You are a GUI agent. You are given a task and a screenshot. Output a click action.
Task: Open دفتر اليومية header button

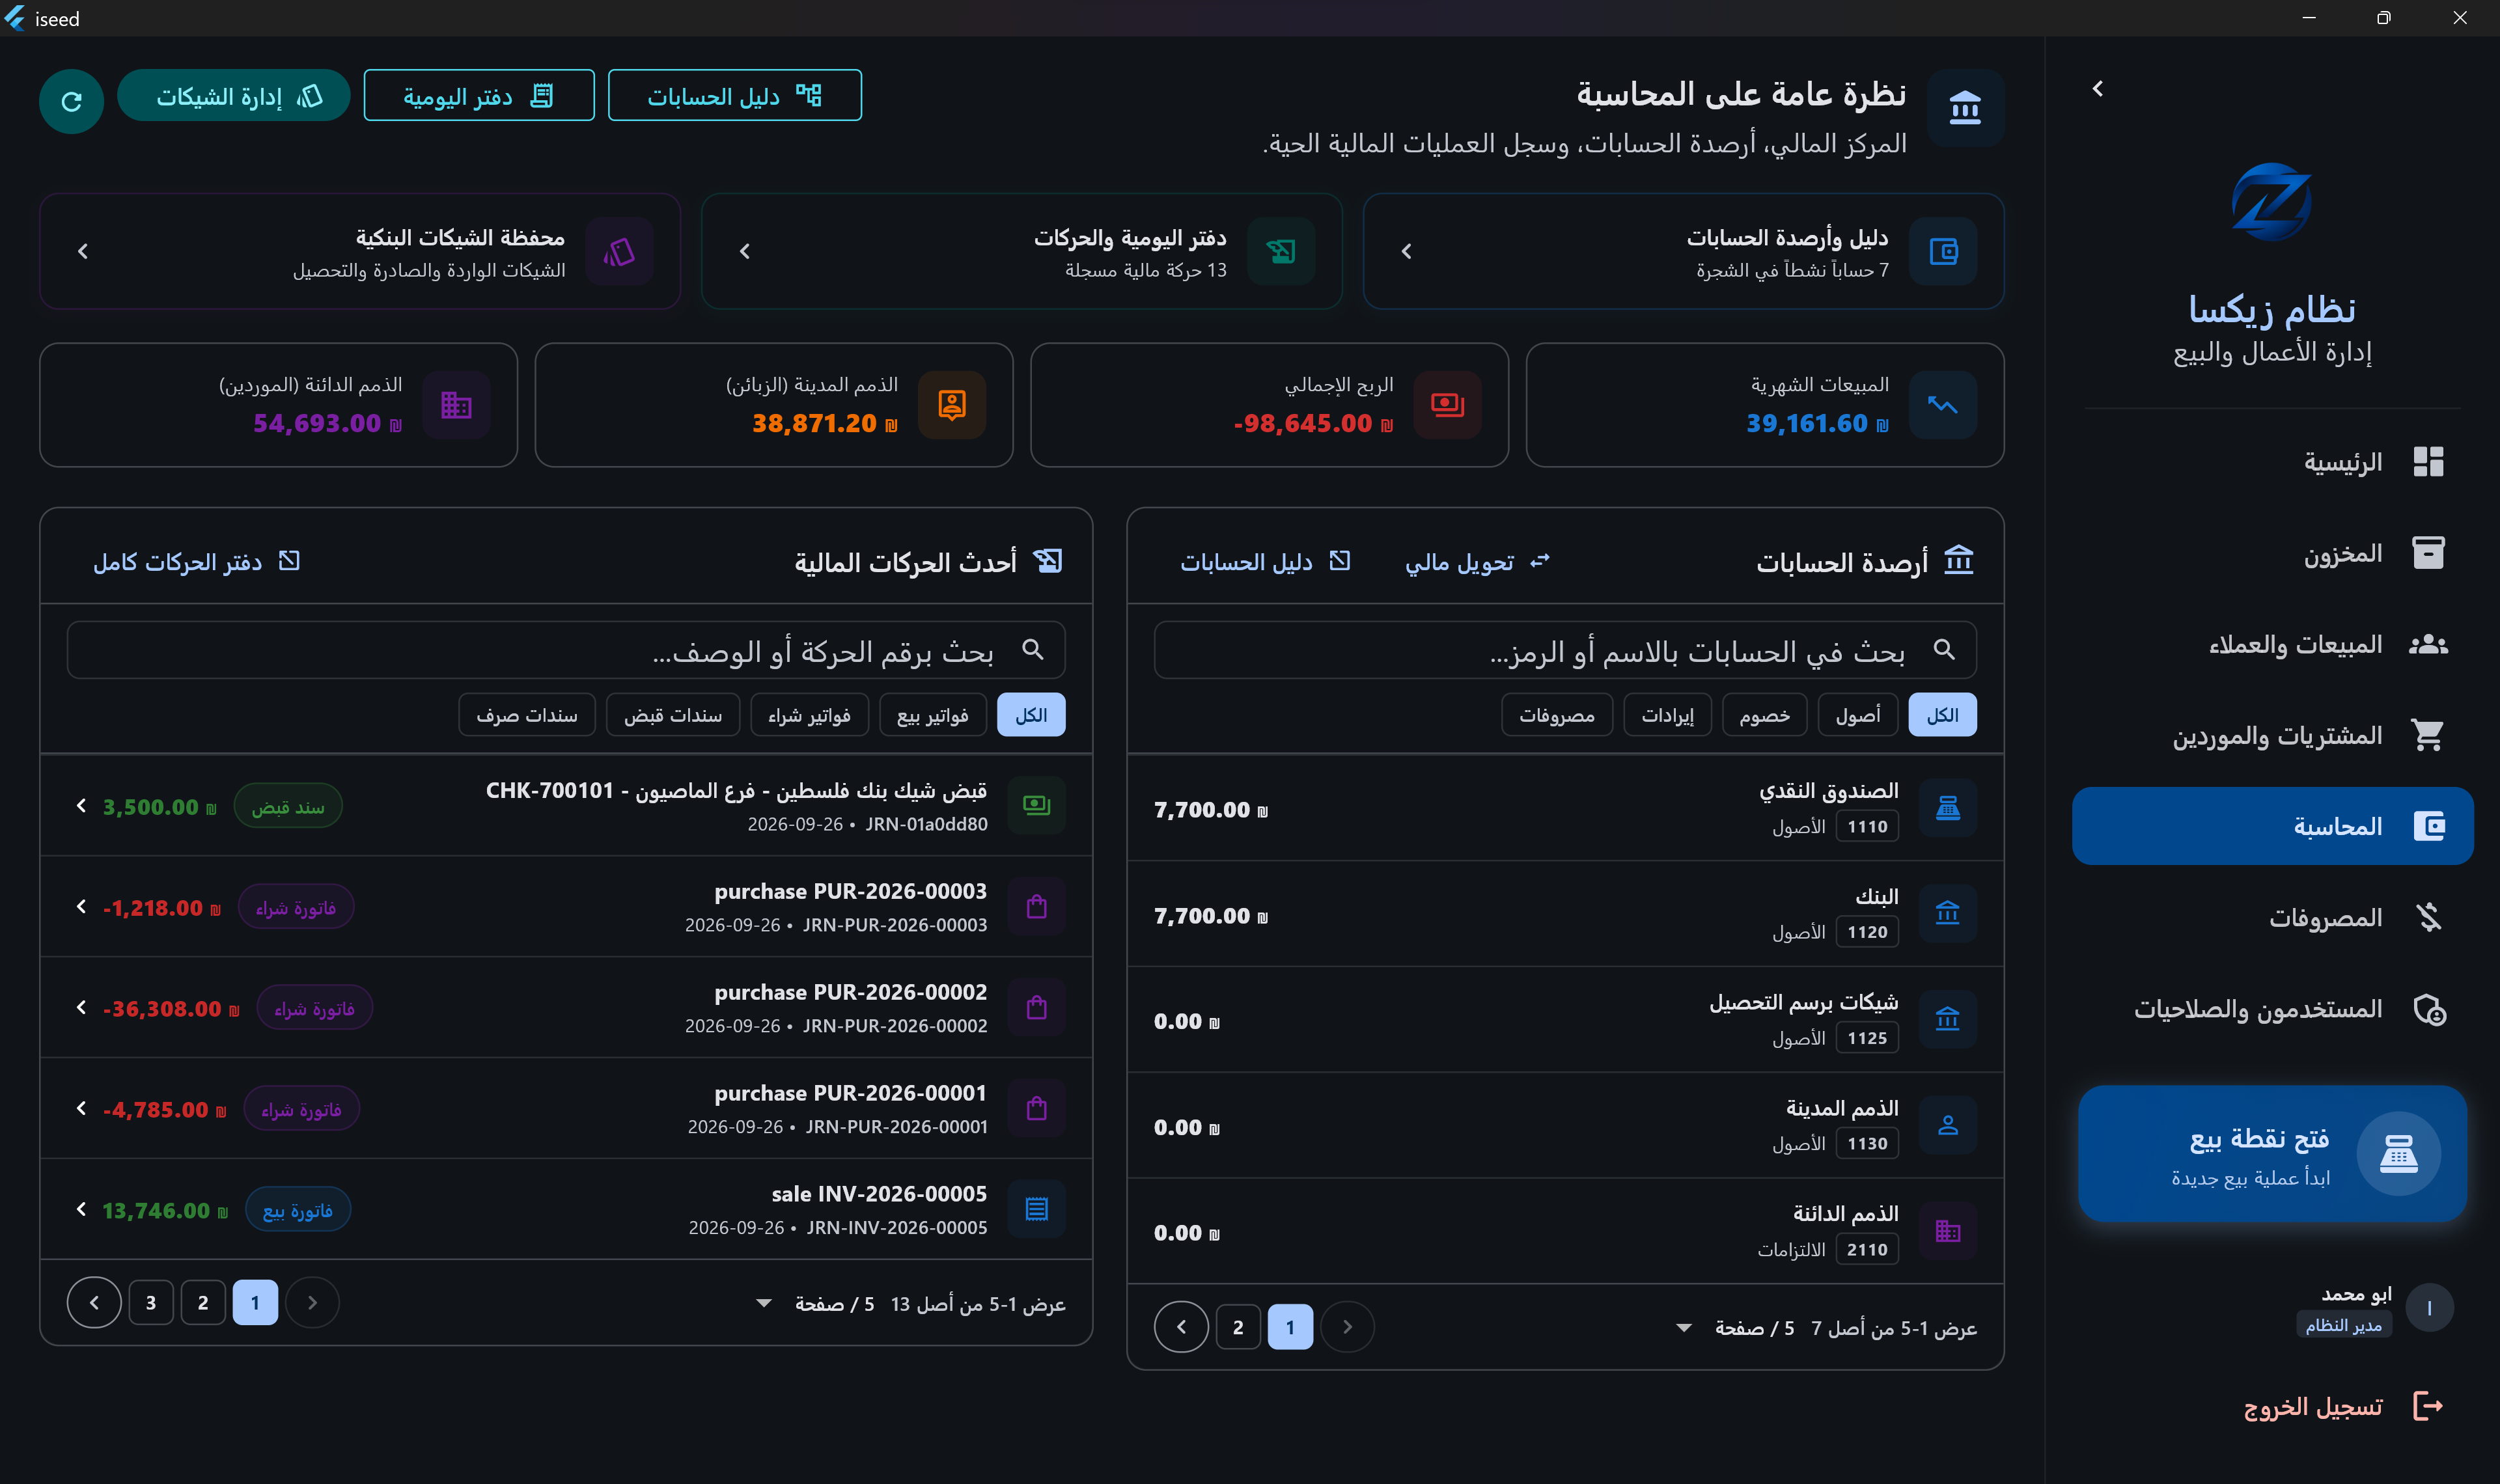[x=478, y=96]
